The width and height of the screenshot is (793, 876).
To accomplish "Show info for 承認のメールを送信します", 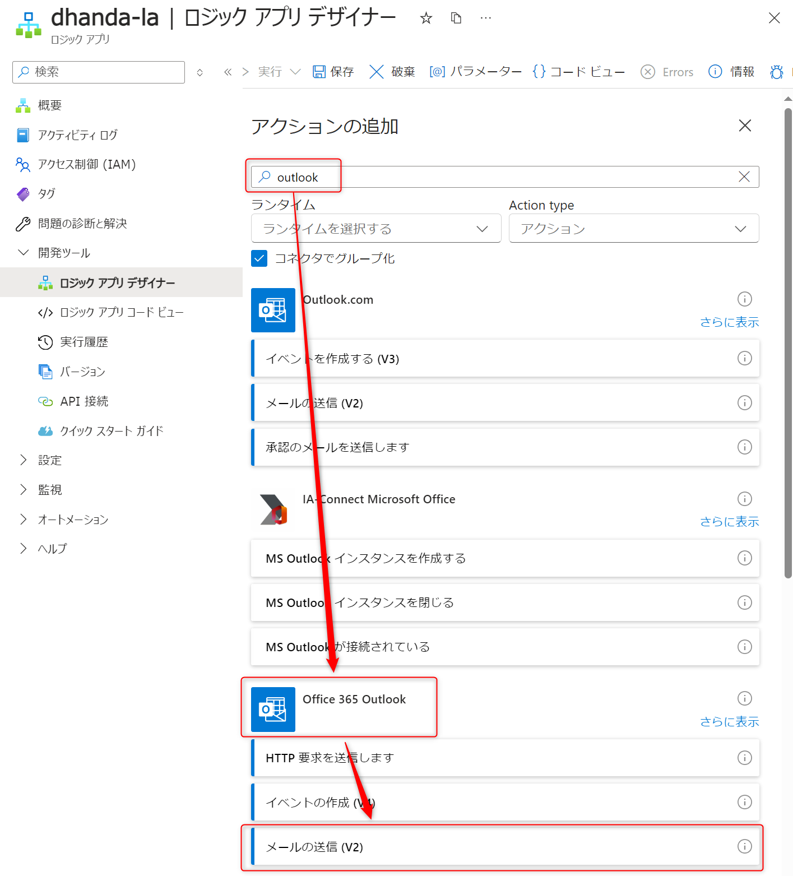I will coord(744,447).
